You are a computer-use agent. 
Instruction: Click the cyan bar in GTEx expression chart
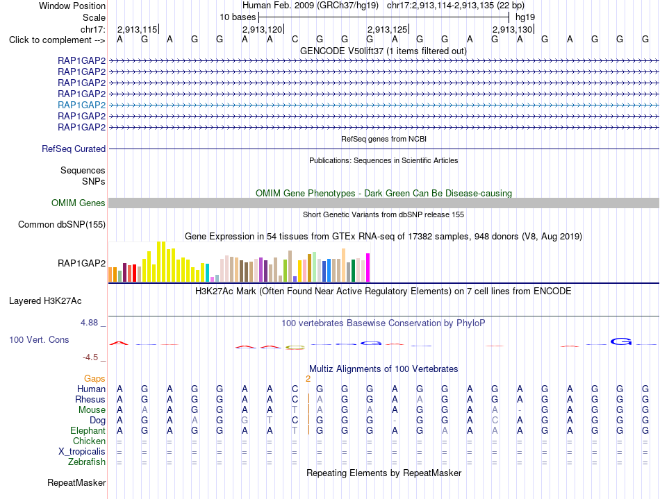pos(208,273)
